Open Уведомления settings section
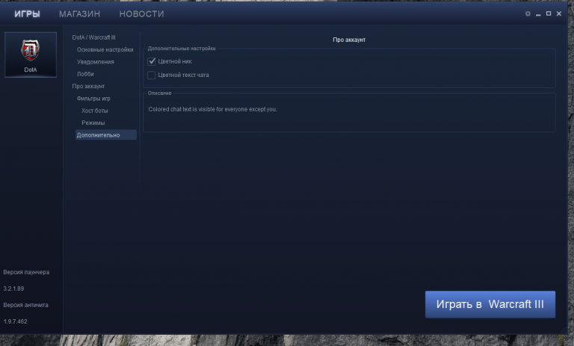574x346 pixels. click(95, 62)
